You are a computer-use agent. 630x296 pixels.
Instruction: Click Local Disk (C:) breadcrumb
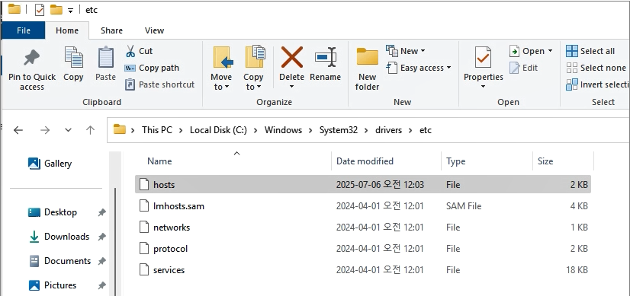point(218,130)
